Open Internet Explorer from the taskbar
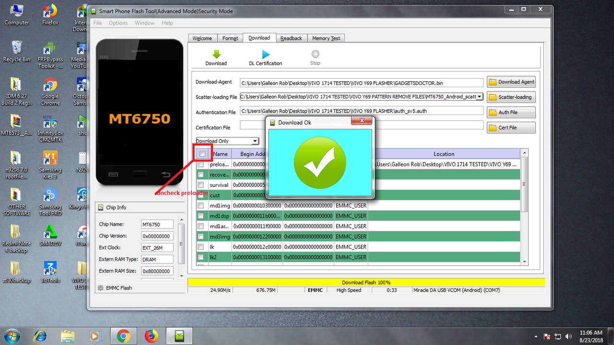 [40, 336]
